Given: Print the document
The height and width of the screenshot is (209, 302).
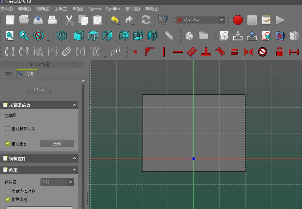Looking at the screenshot, I should (52, 20).
